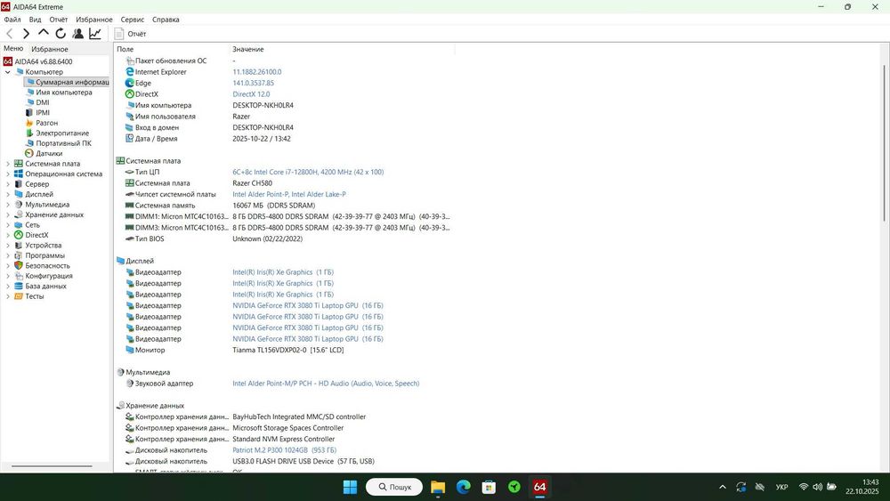Open the DirectX 12.0 link
The height and width of the screenshot is (501, 890).
(x=251, y=94)
